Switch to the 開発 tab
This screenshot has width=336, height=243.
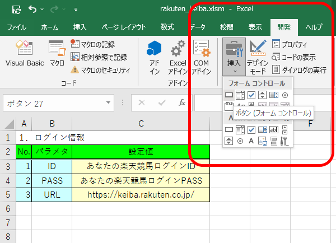[284, 27]
